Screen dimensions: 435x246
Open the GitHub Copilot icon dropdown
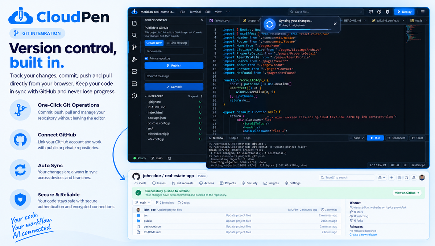pyautogui.click(x=381, y=177)
